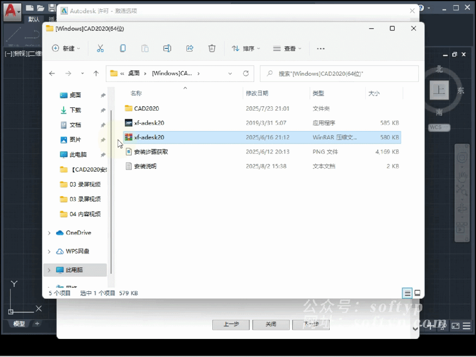The width and height of the screenshot is (476, 357).
Task: Select xf-adesk20 WinRAR archive row
Action: 262,138
